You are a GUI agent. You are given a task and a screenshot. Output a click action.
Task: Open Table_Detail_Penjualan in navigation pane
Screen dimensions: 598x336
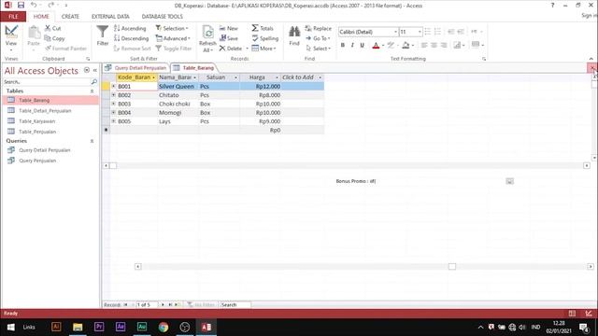(x=45, y=111)
